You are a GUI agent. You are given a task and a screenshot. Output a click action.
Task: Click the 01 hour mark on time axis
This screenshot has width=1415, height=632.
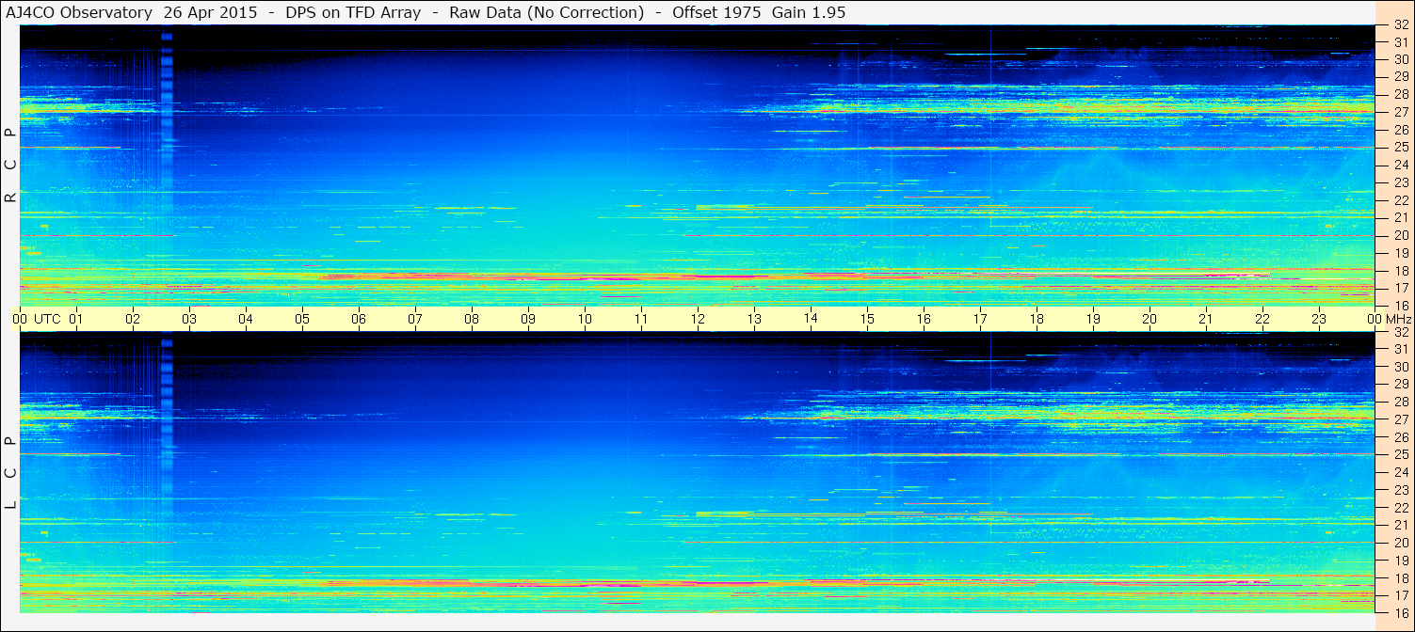click(x=76, y=319)
